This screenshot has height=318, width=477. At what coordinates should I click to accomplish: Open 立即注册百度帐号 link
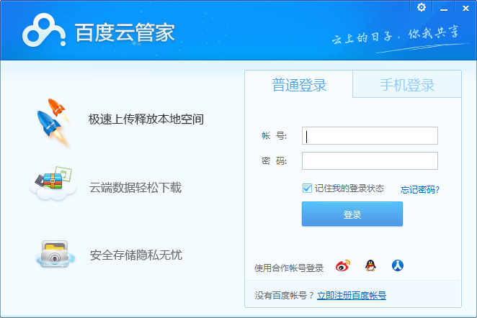(352, 295)
